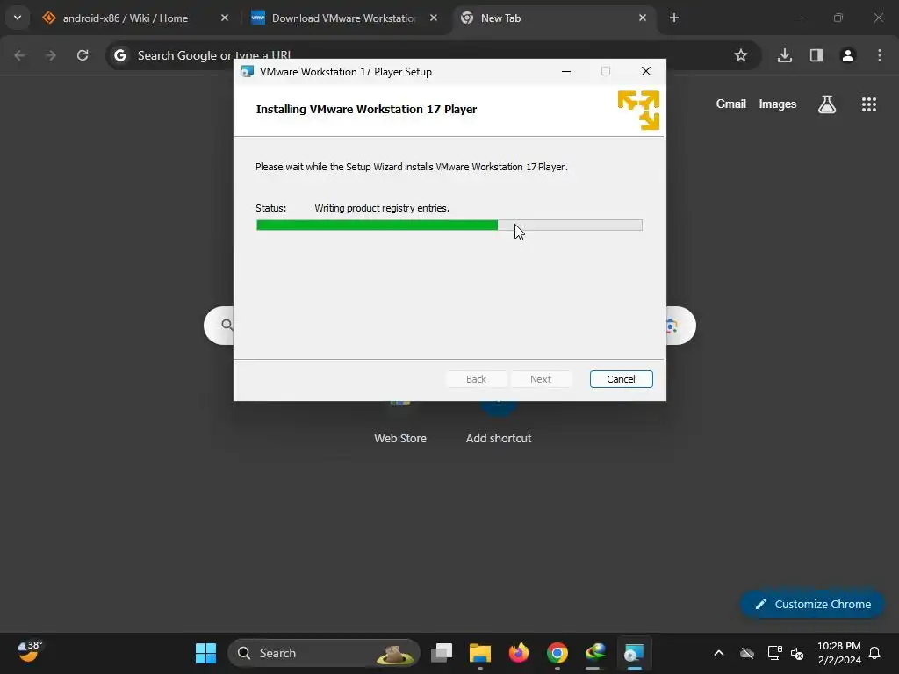Toggle the Chrome side panel

pos(816,55)
